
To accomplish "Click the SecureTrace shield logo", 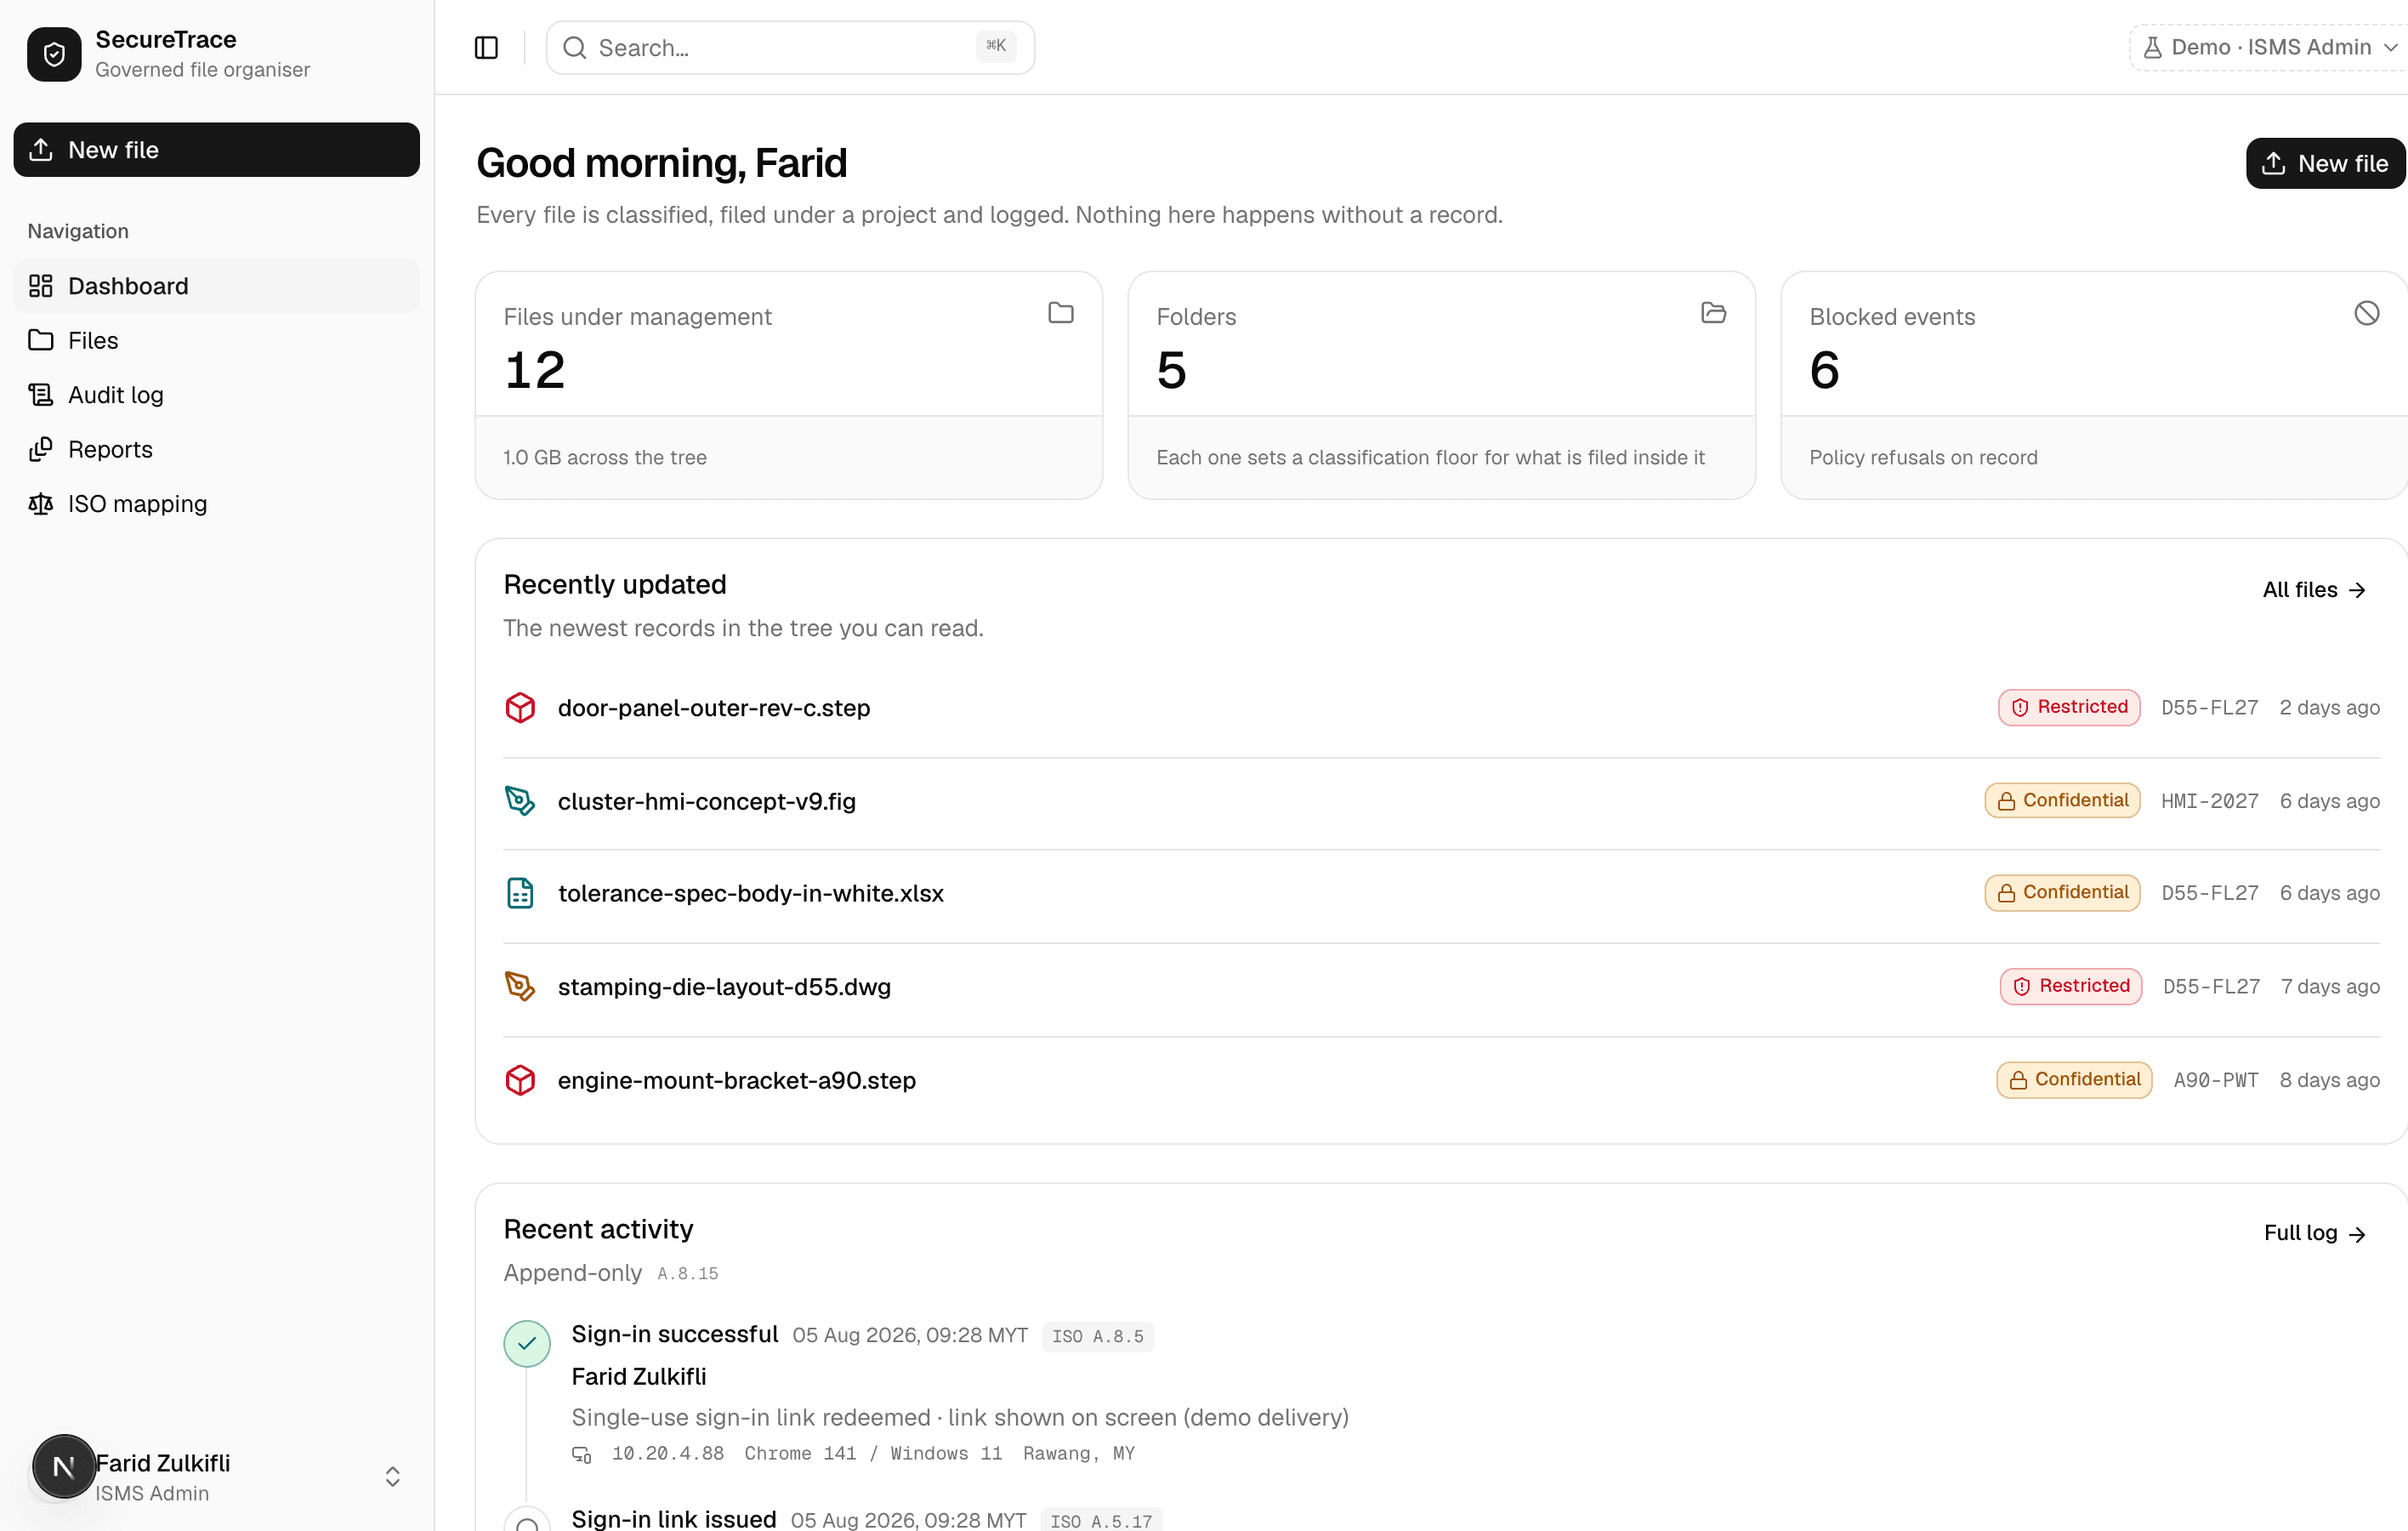I will click(54, 54).
